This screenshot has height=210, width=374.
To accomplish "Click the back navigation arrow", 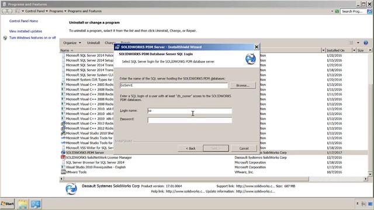I will pos(4,11).
